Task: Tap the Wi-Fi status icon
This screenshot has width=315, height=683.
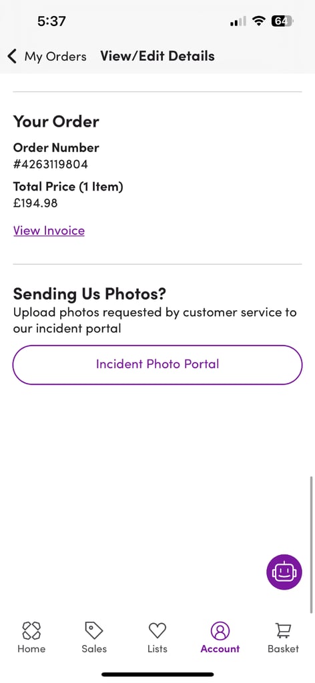Action: point(259,21)
